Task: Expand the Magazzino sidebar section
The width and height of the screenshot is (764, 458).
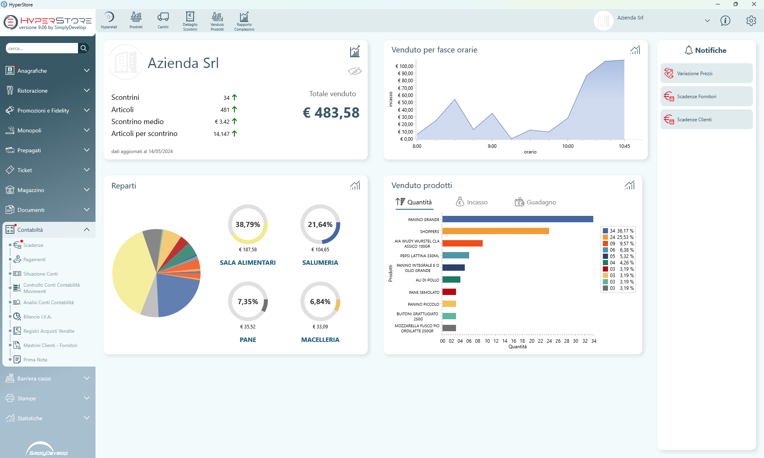Action: tap(86, 190)
